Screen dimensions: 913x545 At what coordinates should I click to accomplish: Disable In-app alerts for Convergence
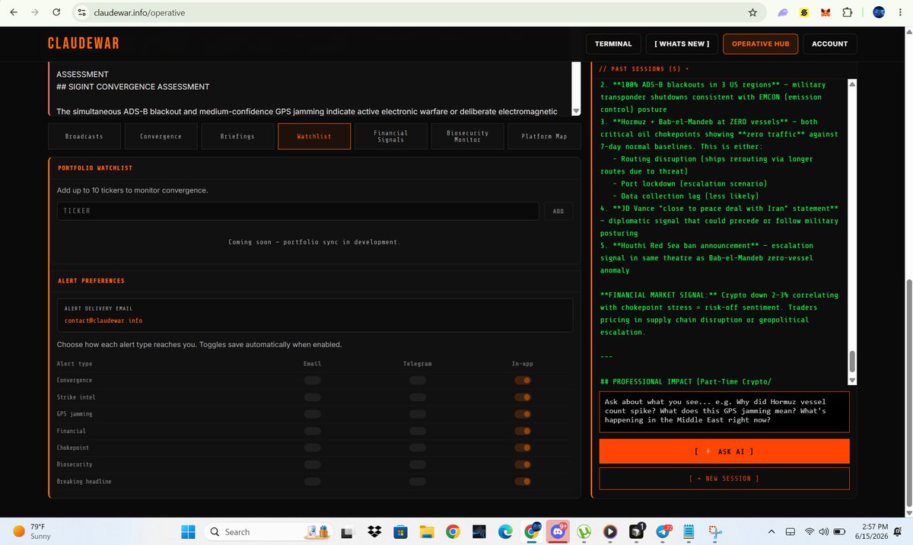[522, 380]
